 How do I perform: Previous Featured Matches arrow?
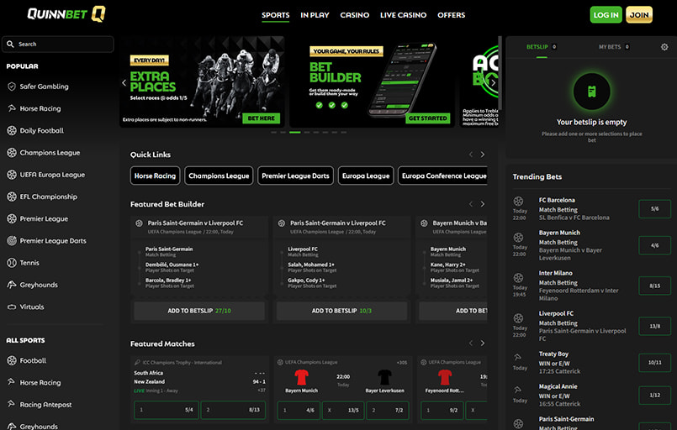pos(471,343)
